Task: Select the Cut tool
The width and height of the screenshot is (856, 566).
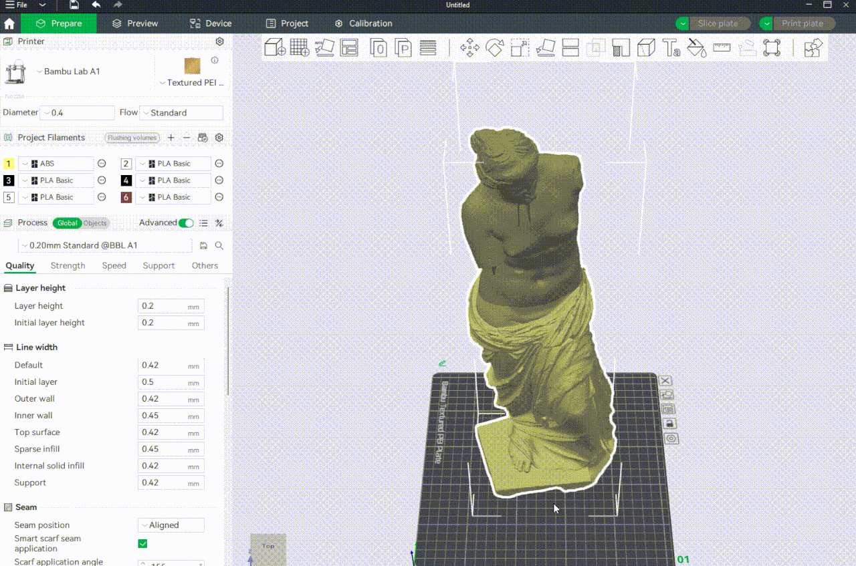Action: [570, 47]
